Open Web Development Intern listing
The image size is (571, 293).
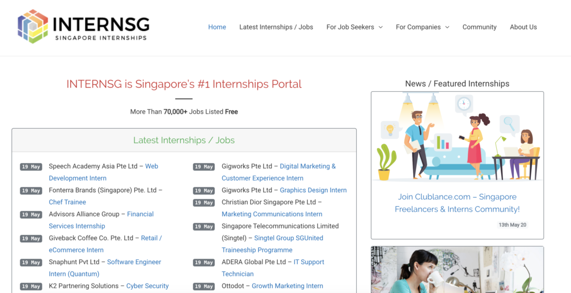pyautogui.click(x=103, y=172)
